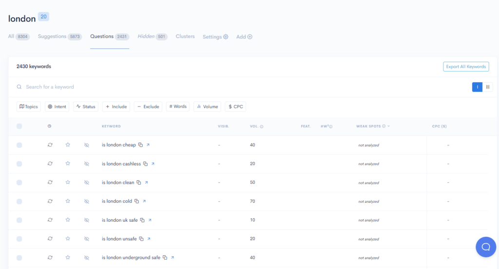Check the 'is london cheap' row checkbox
Screen dimensions: 499x269
point(19,145)
